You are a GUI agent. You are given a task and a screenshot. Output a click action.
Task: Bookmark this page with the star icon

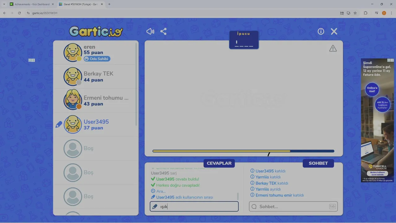coord(355,13)
